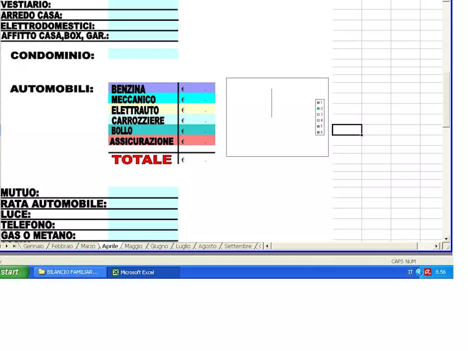Select the MECCANICO label cell
468x351 pixels.
pyautogui.click(x=143, y=98)
